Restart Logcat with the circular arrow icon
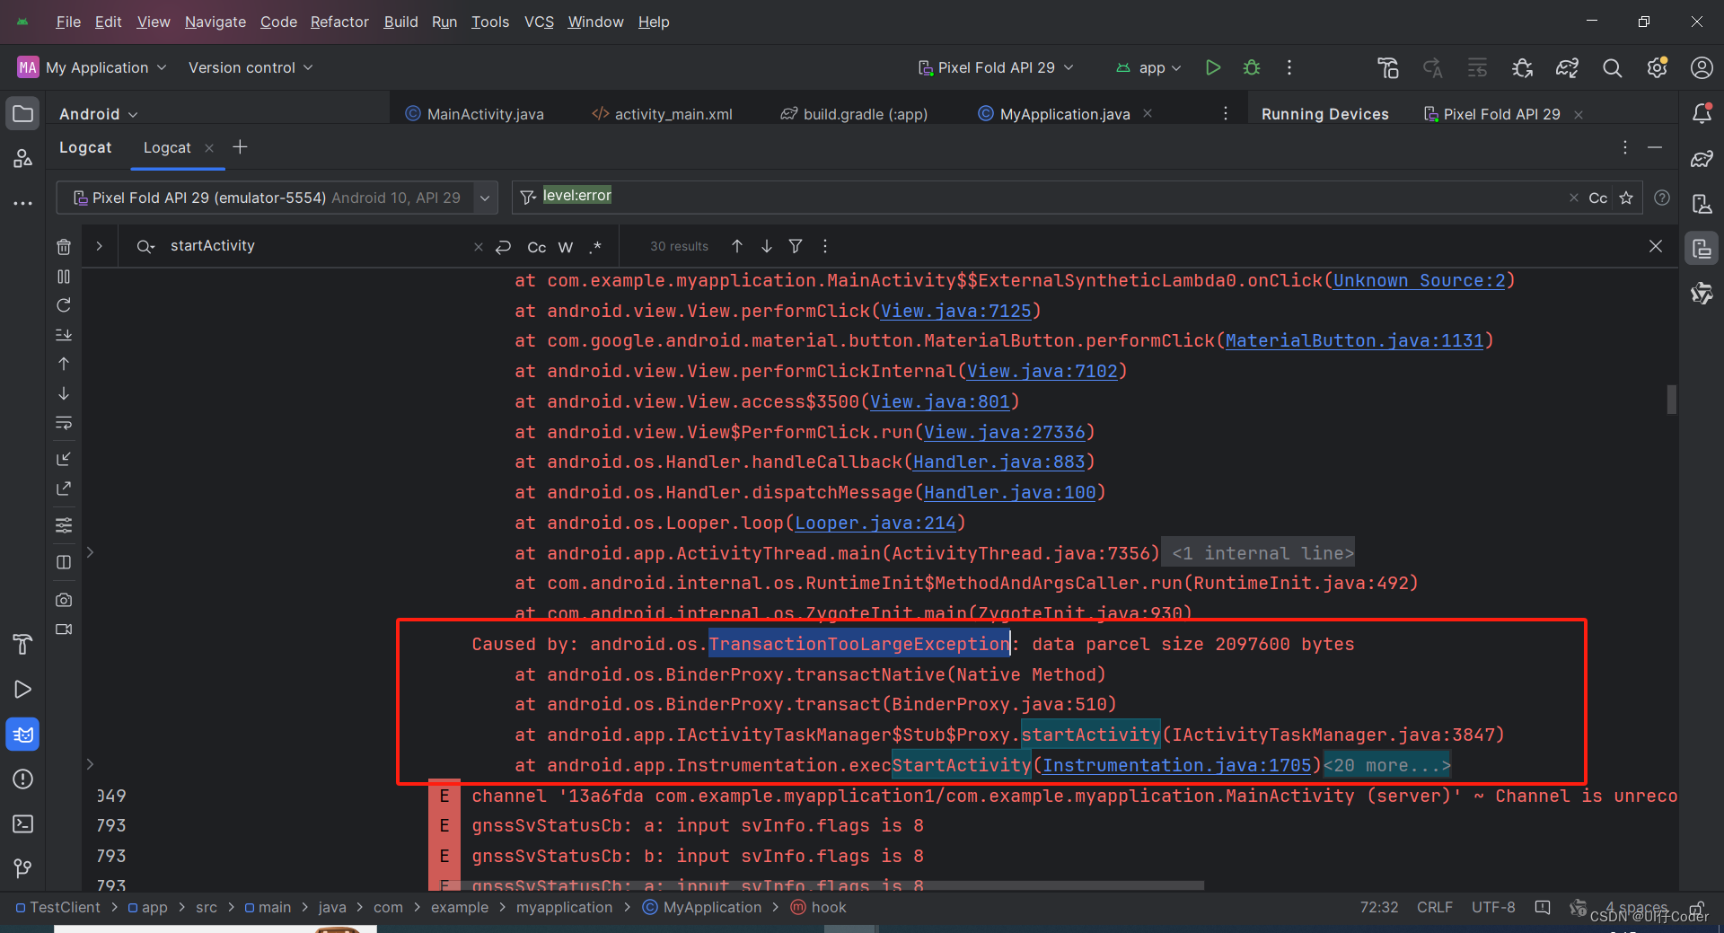 click(64, 305)
